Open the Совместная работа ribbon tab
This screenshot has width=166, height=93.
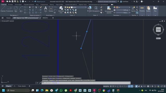[71, 5]
